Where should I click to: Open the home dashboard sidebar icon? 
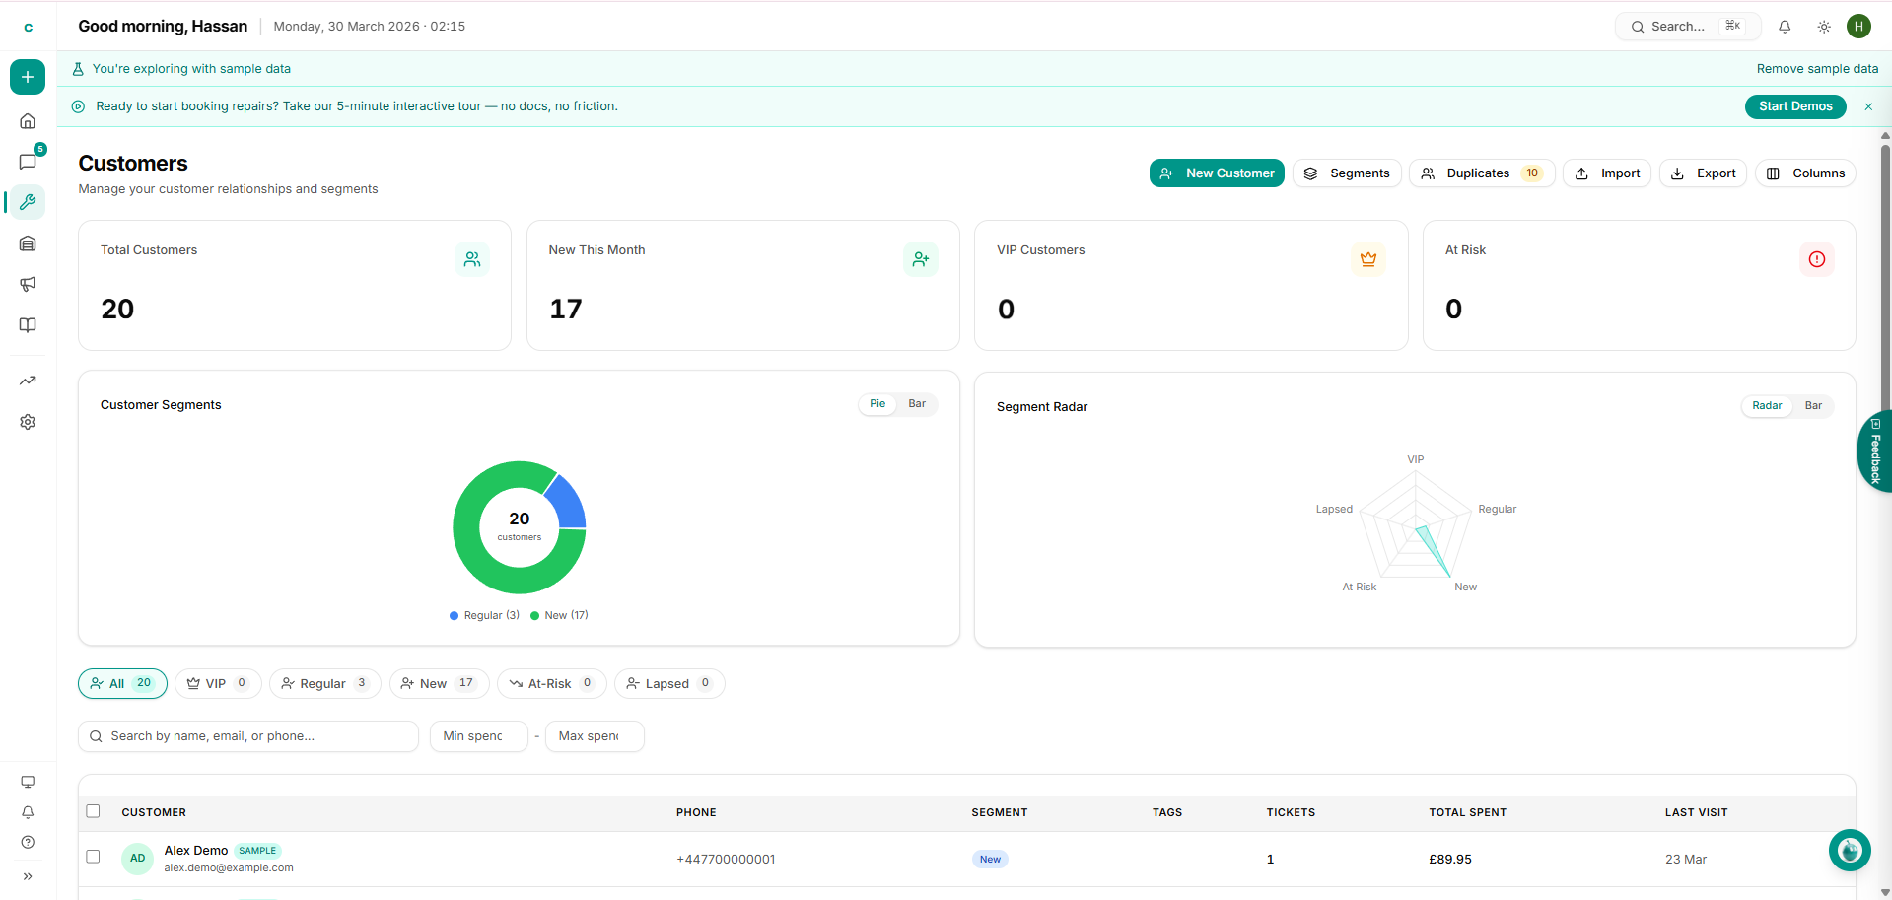point(28,121)
